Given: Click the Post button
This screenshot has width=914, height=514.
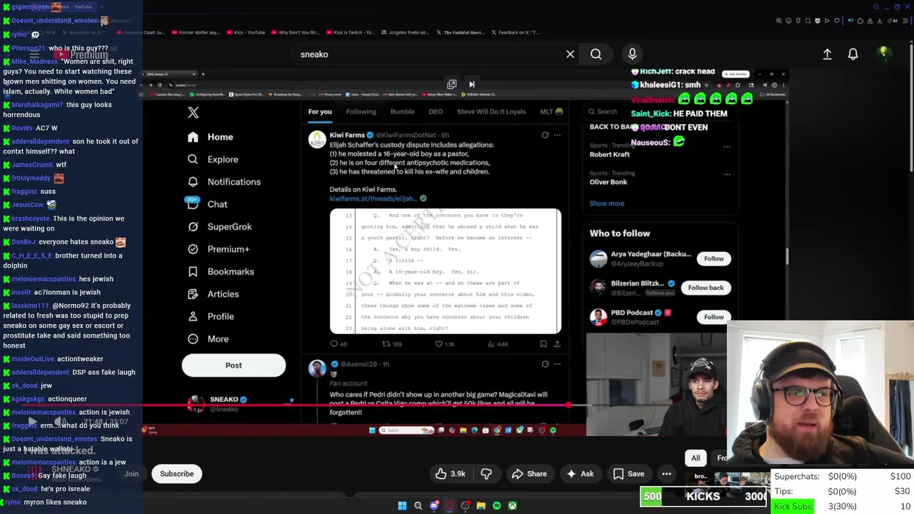Looking at the screenshot, I should pyautogui.click(x=233, y=366).
